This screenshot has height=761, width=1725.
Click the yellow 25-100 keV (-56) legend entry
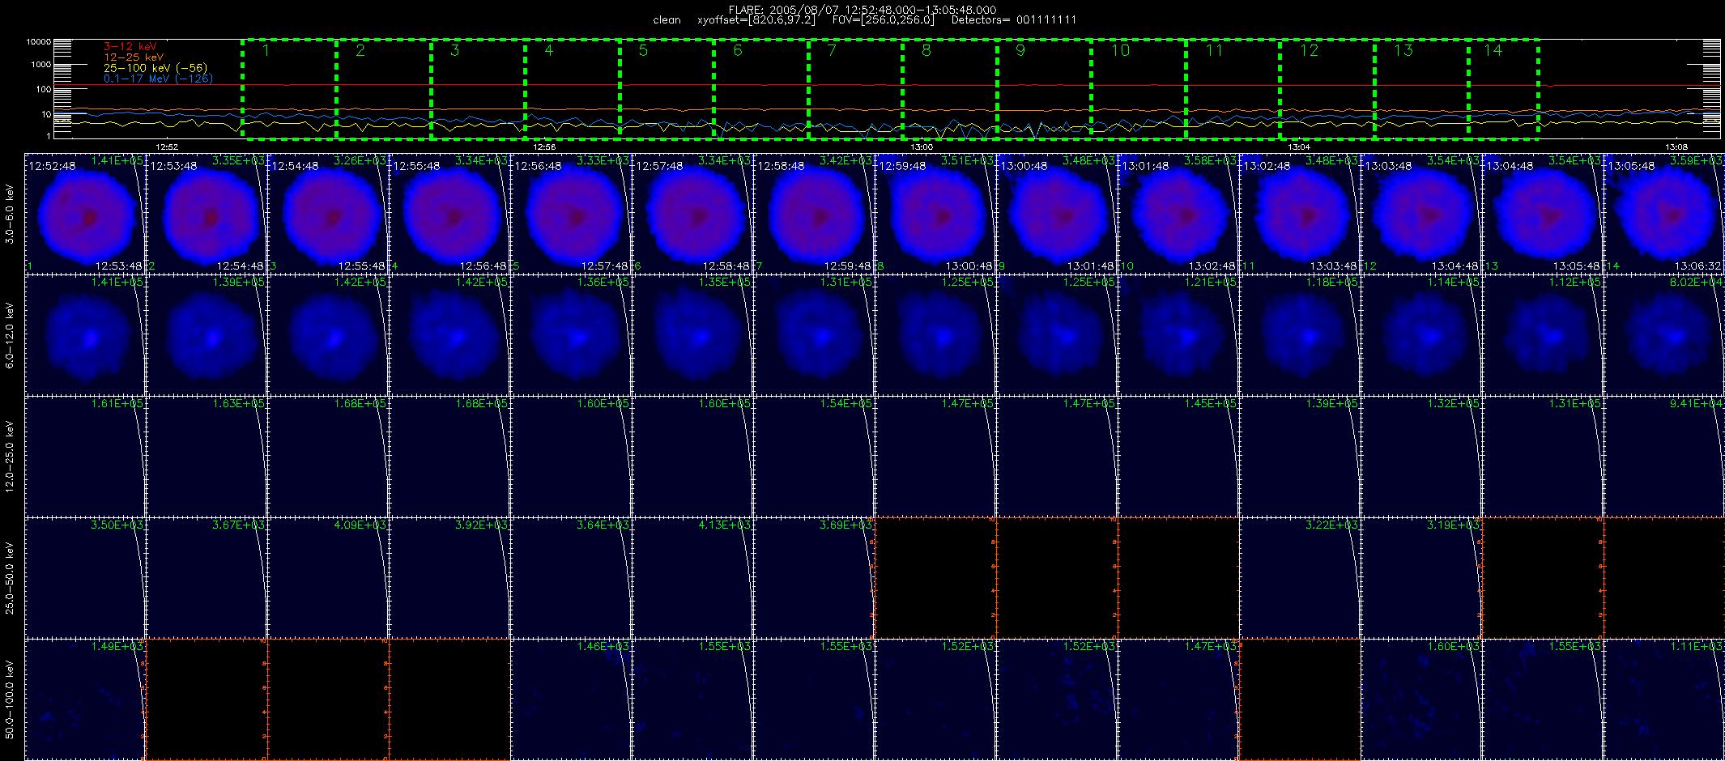pyautogui.click(x=155, y=68)
